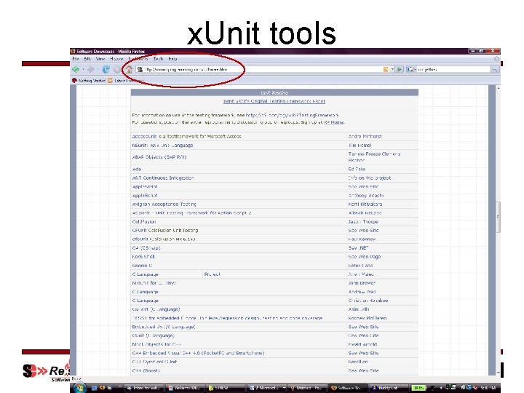Open the search engine selector dropdown
Viewport: 524px width, 393px height.
pos(411,69)
